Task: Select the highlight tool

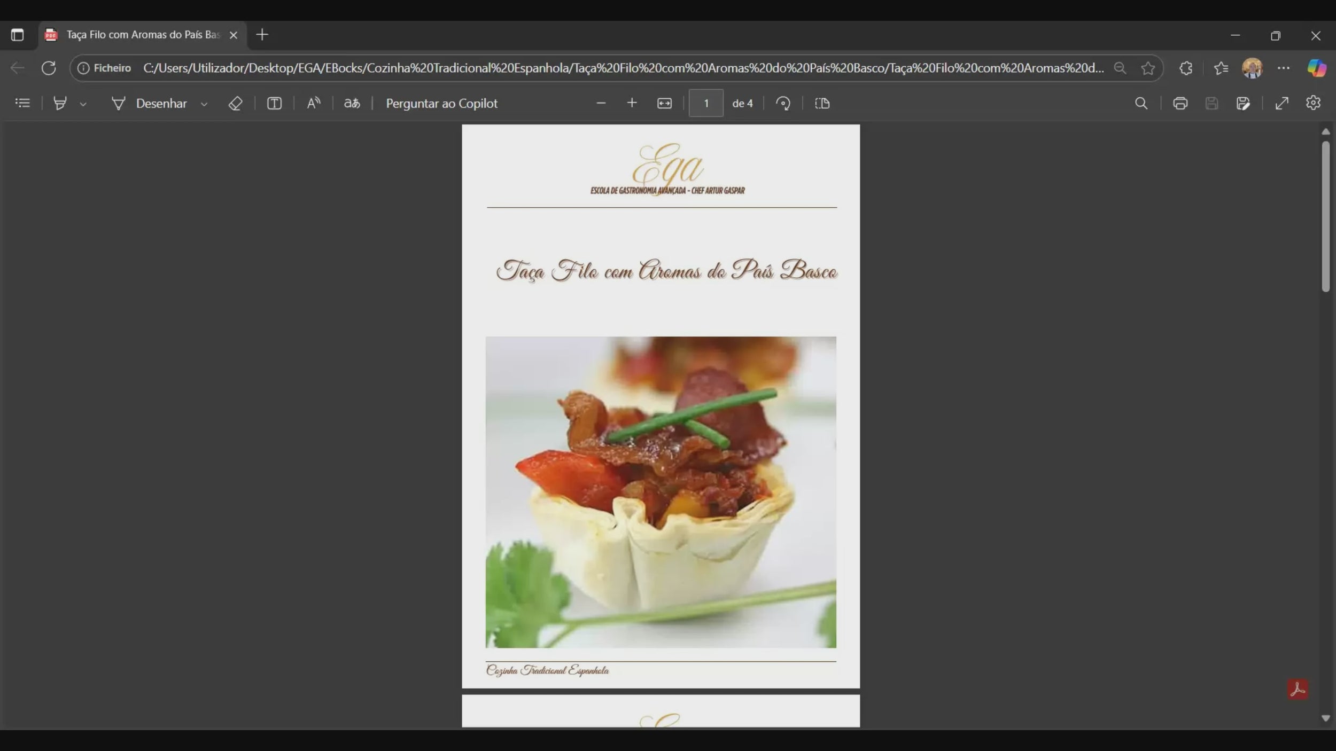Action: [x=60, y=103]
